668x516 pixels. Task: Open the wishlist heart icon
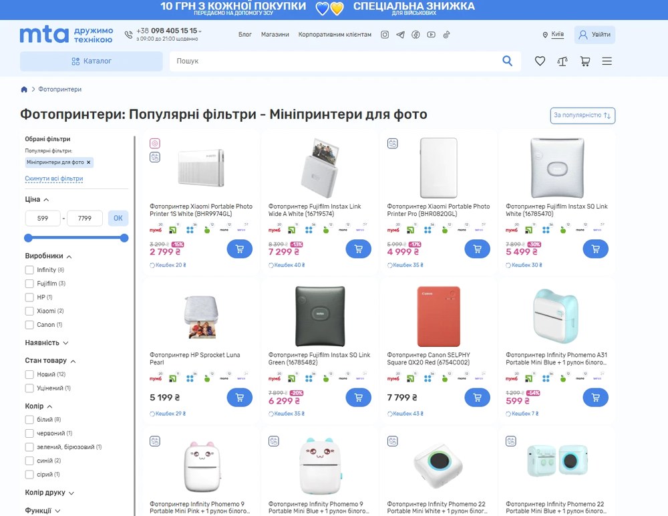tap(540, 61)
